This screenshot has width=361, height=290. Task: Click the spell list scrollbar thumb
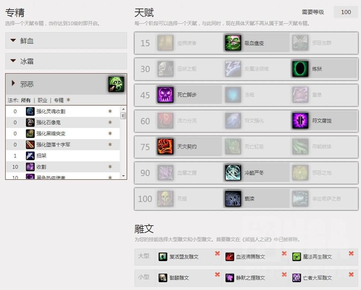pyautogui.click(x=123, y=115)
